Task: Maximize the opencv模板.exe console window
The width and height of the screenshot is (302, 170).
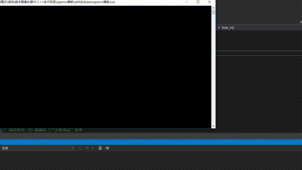Action: point(198,2)
